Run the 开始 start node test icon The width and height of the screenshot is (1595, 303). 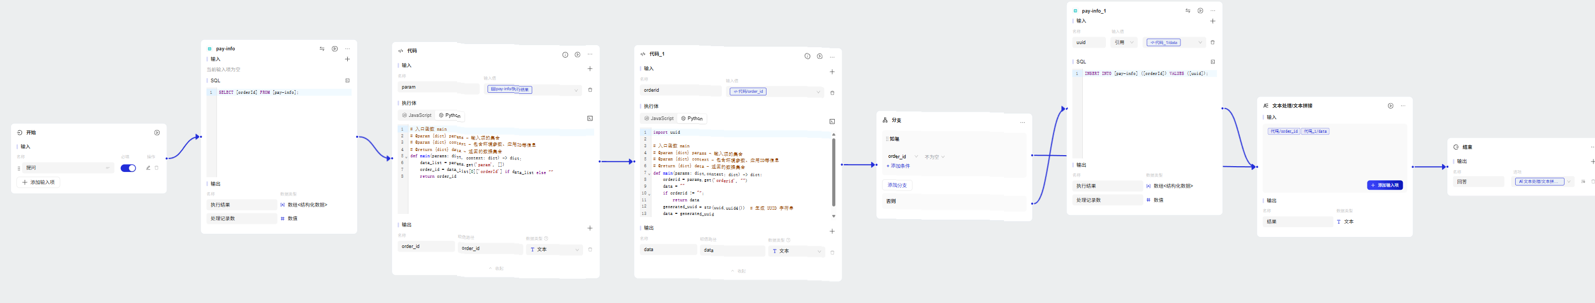coord(157,132)
